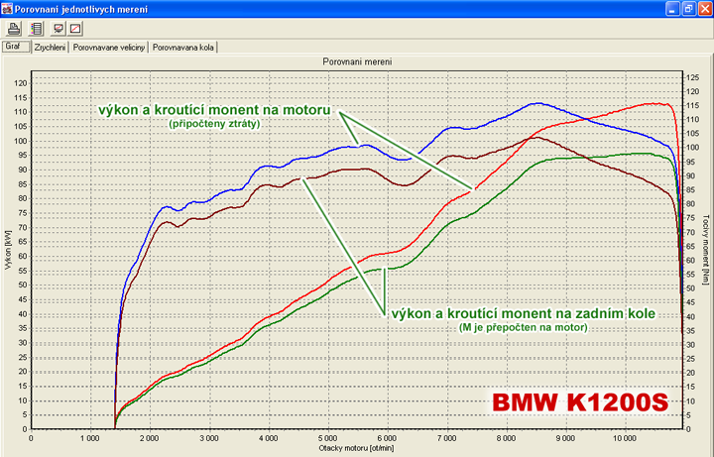
Task: Open the Zrychleni tab
Action: pyautogui.click(x=50, y=48)
